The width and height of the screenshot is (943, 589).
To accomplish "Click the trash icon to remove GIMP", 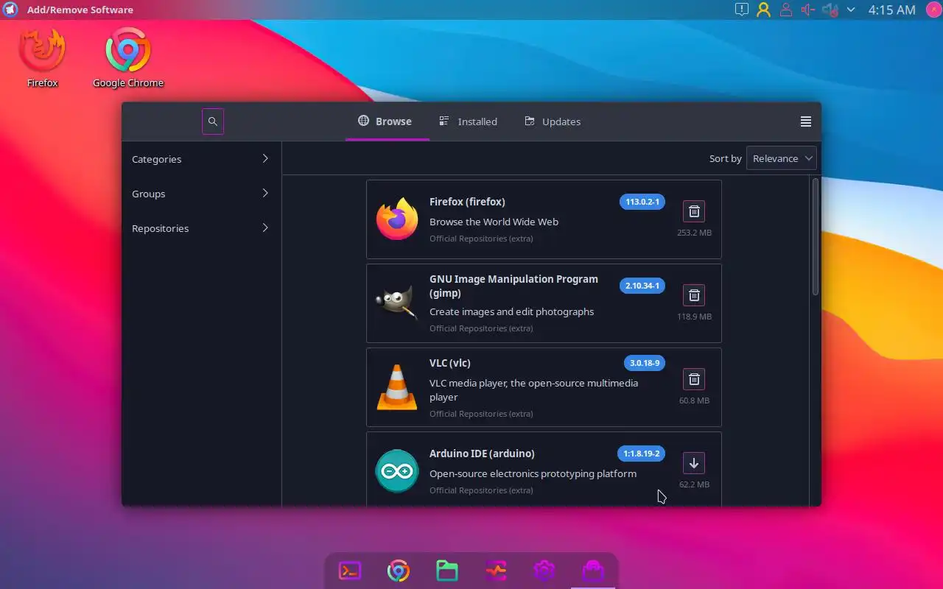I will pyautogui.click(x=694, y=295).
